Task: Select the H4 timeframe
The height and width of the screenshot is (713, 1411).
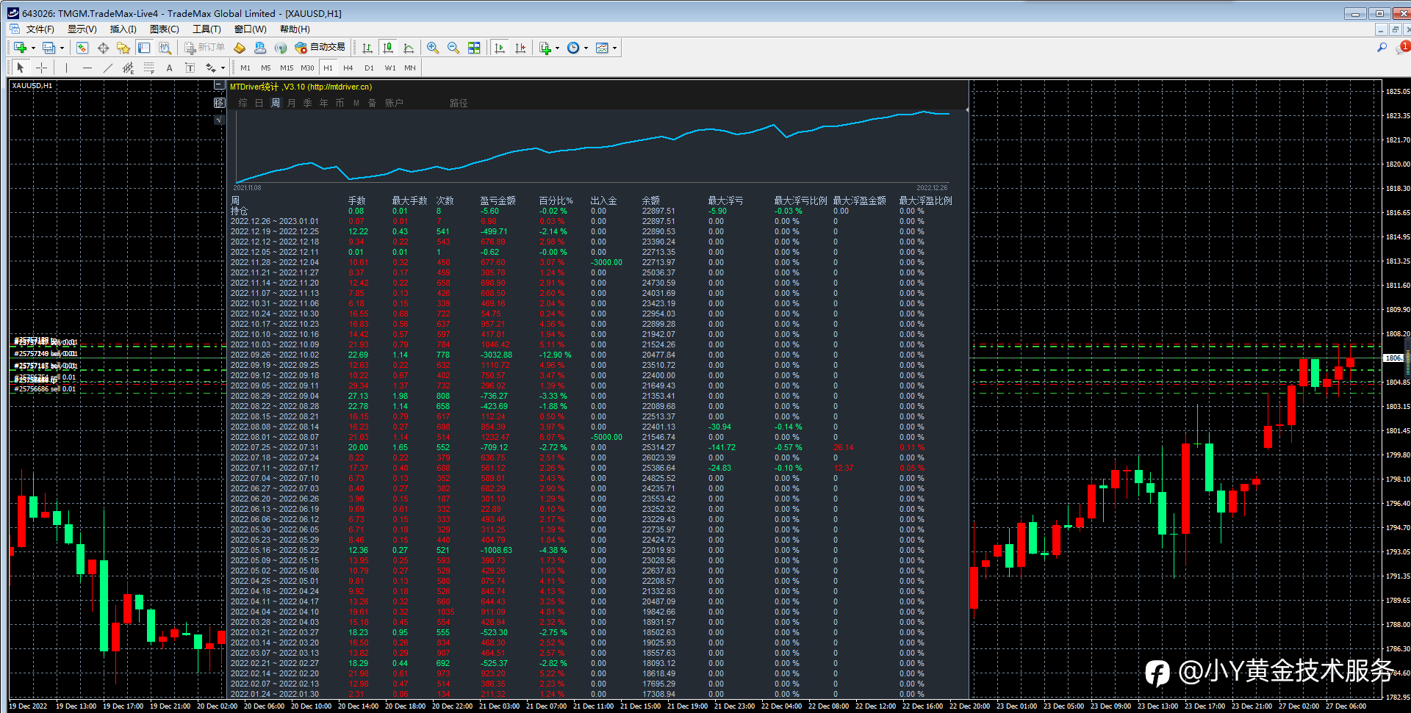Action: 348,68
